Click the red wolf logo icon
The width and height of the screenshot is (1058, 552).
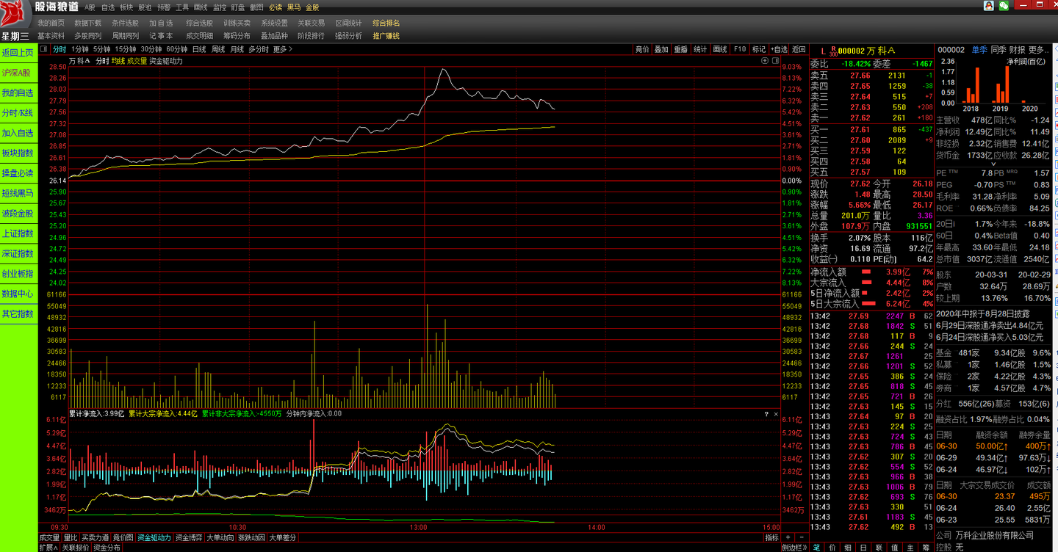[x=14, y=14]
